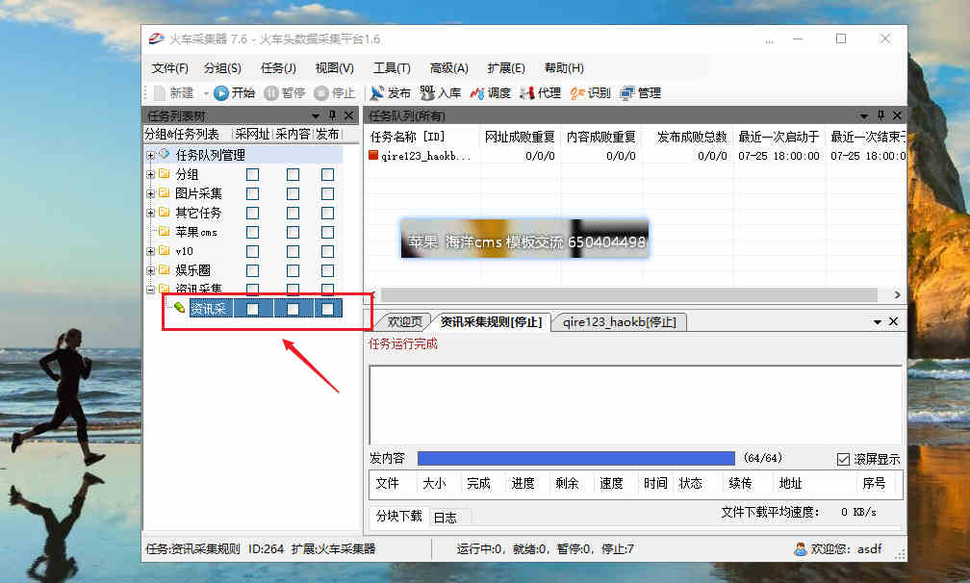Click the 发内容 progress bar
Image resolution: width=970 pixels, height=583 pixels.
[x=575, y=459]
